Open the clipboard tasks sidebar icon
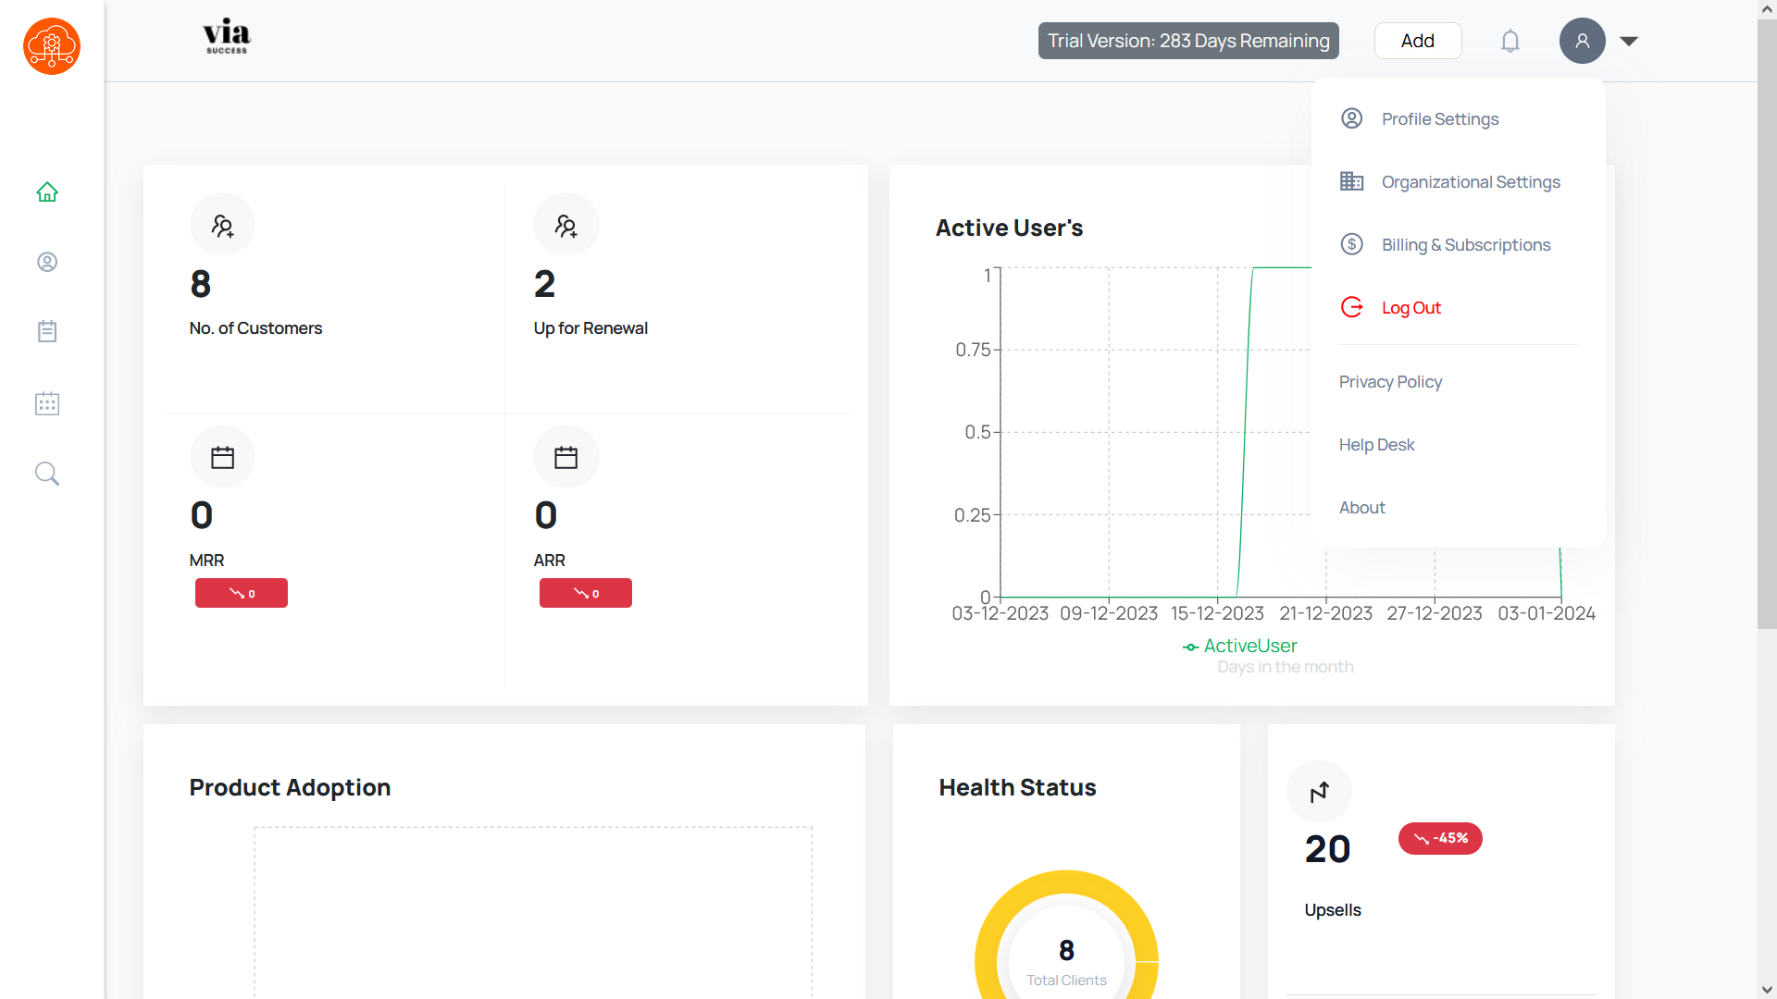 pyautogui.click(x=47, y=331)
